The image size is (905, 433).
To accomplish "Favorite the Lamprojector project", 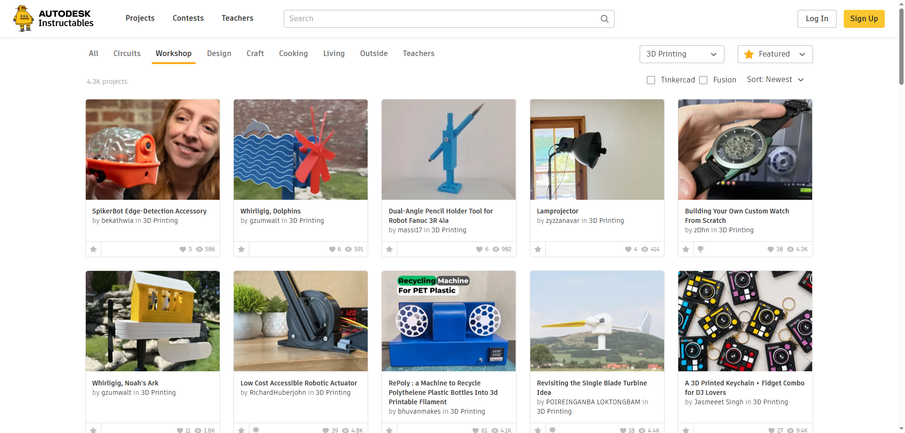I will [538, 249].
